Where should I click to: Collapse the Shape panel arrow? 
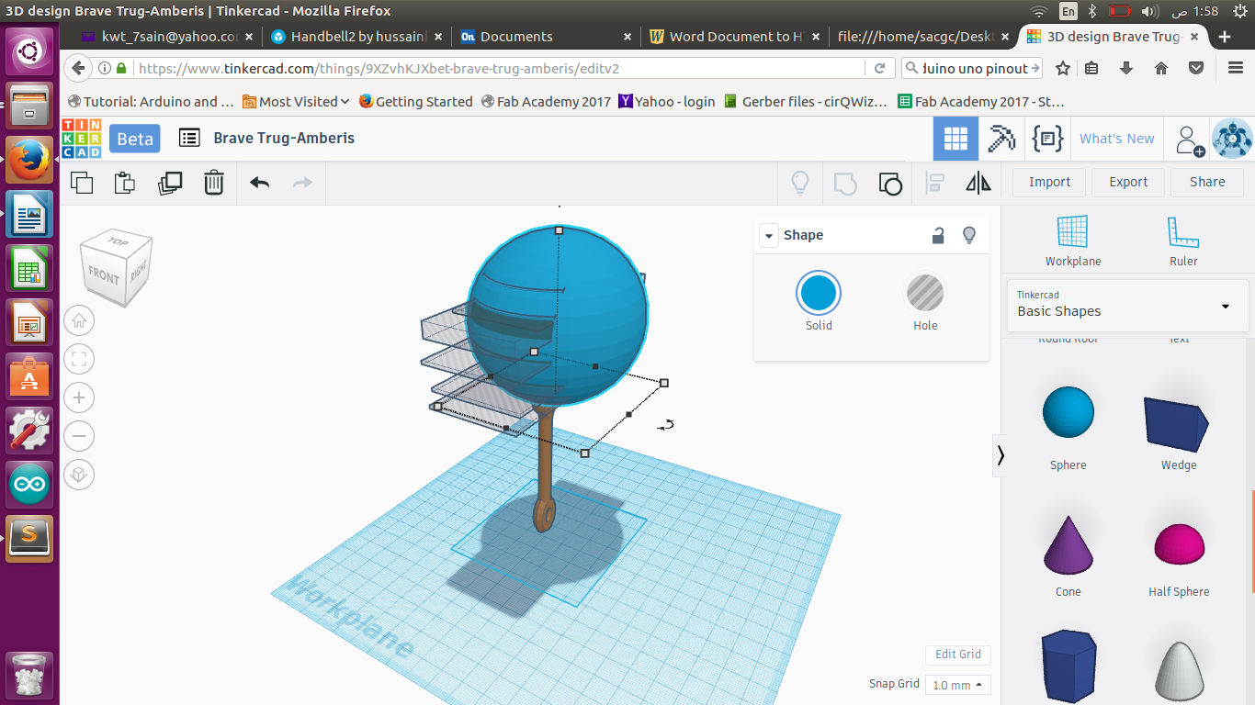[x=768, y=236]
